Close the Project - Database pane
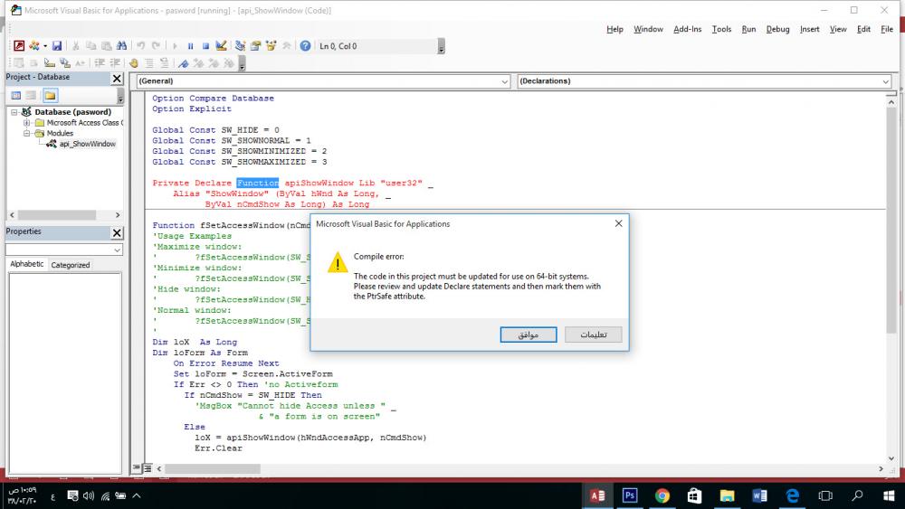 click(x=117, y=79)
